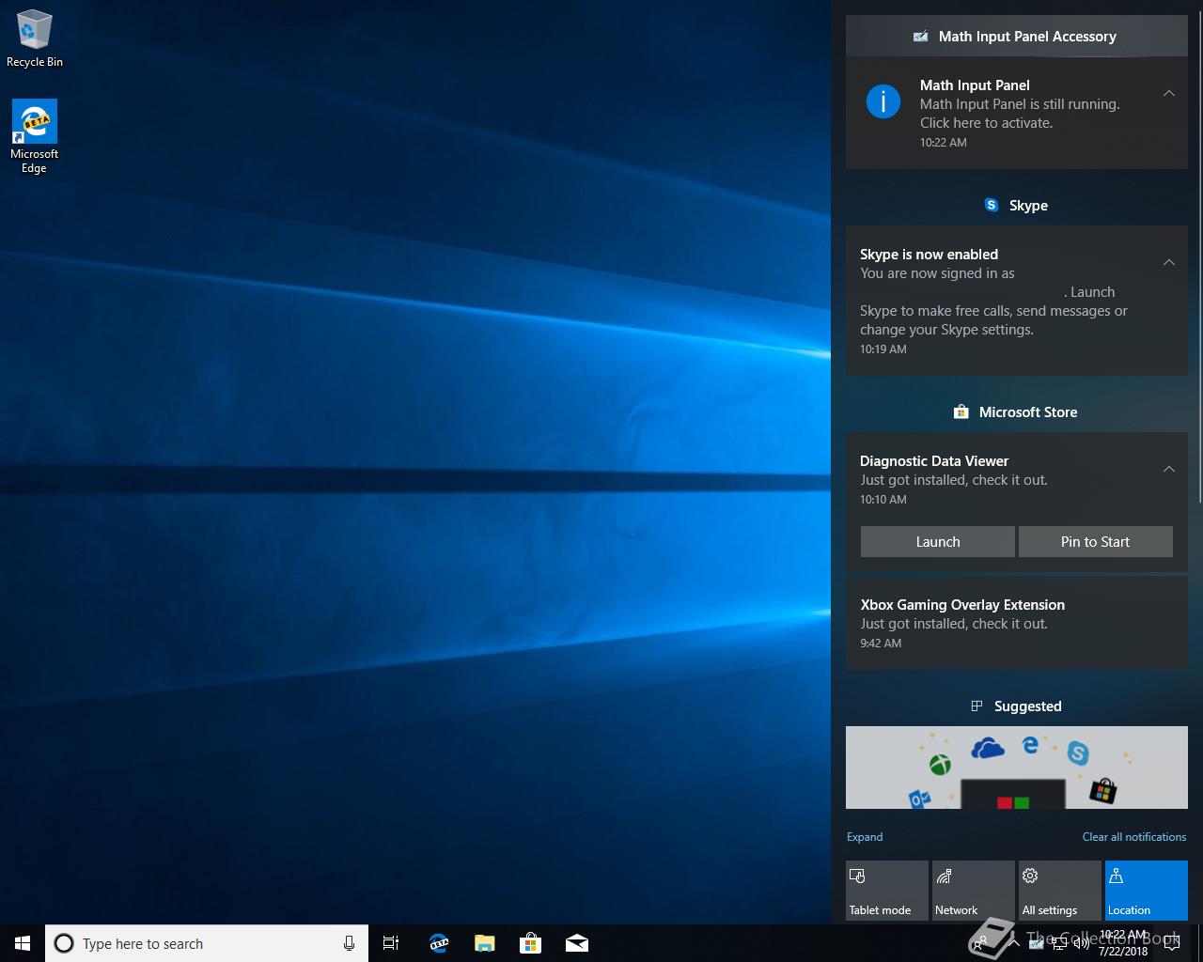The width and height of the screenshot is (1203, 962).
Task: Click the Cortana circle icon
Action: click(x=64, y=943)
